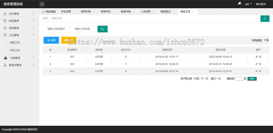
Task: Expand the 学生管理 menu chevron
Action: (x=33, y=13)
